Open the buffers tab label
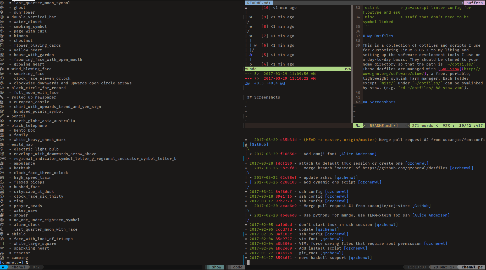This screenshot has height=270, width=486. [474, 3]
